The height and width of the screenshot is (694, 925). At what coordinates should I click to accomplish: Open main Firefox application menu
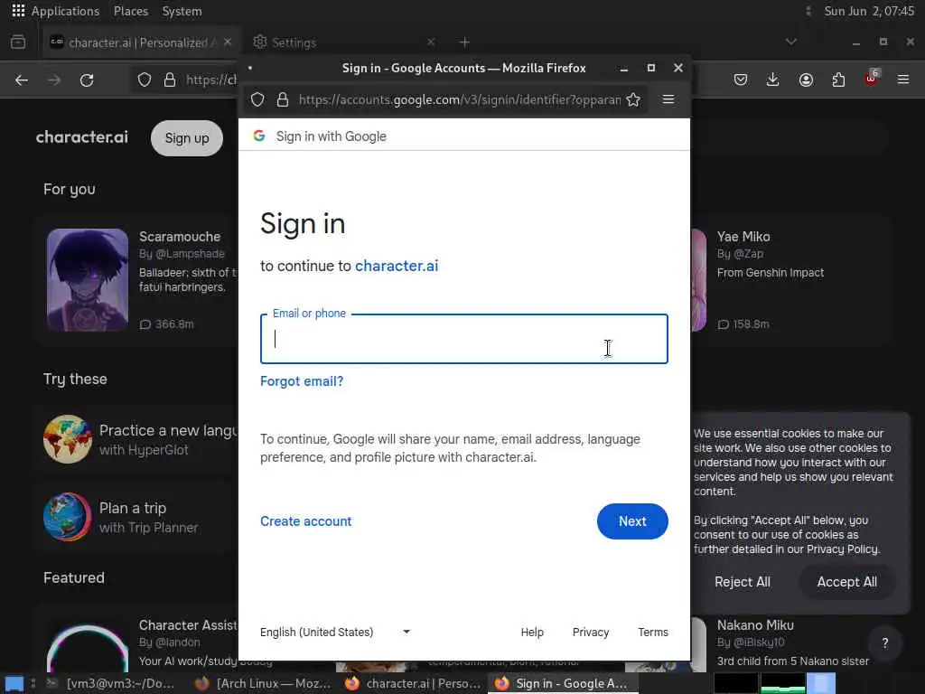click(903, 80)
